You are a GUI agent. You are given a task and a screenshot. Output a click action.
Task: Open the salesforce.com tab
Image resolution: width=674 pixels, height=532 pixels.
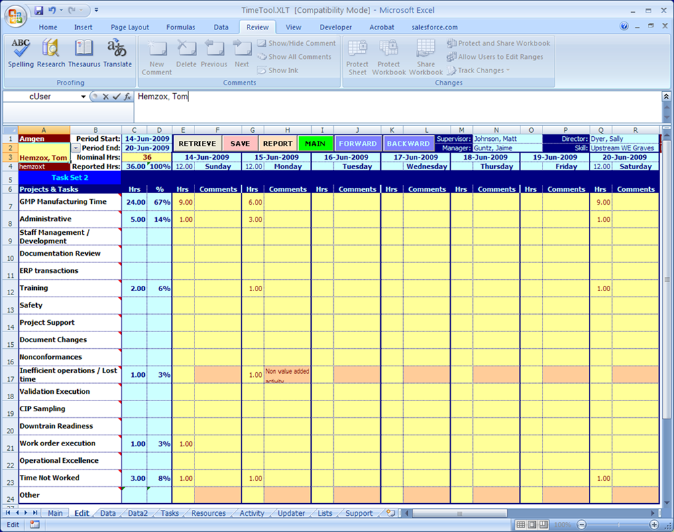coord(435,27)
